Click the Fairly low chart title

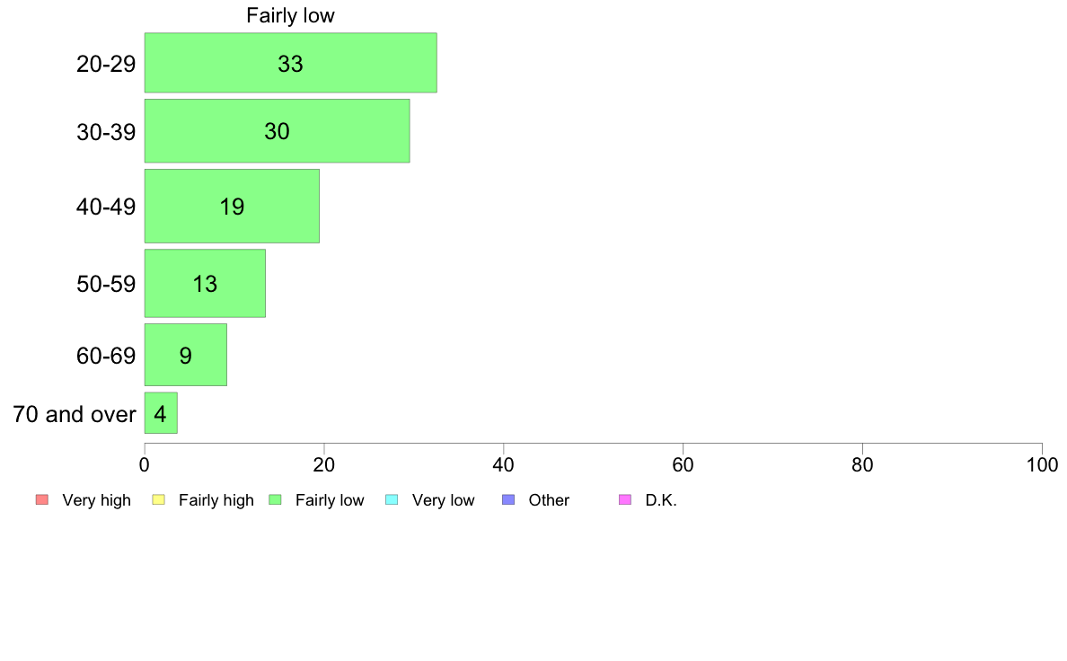click(291, 15)
